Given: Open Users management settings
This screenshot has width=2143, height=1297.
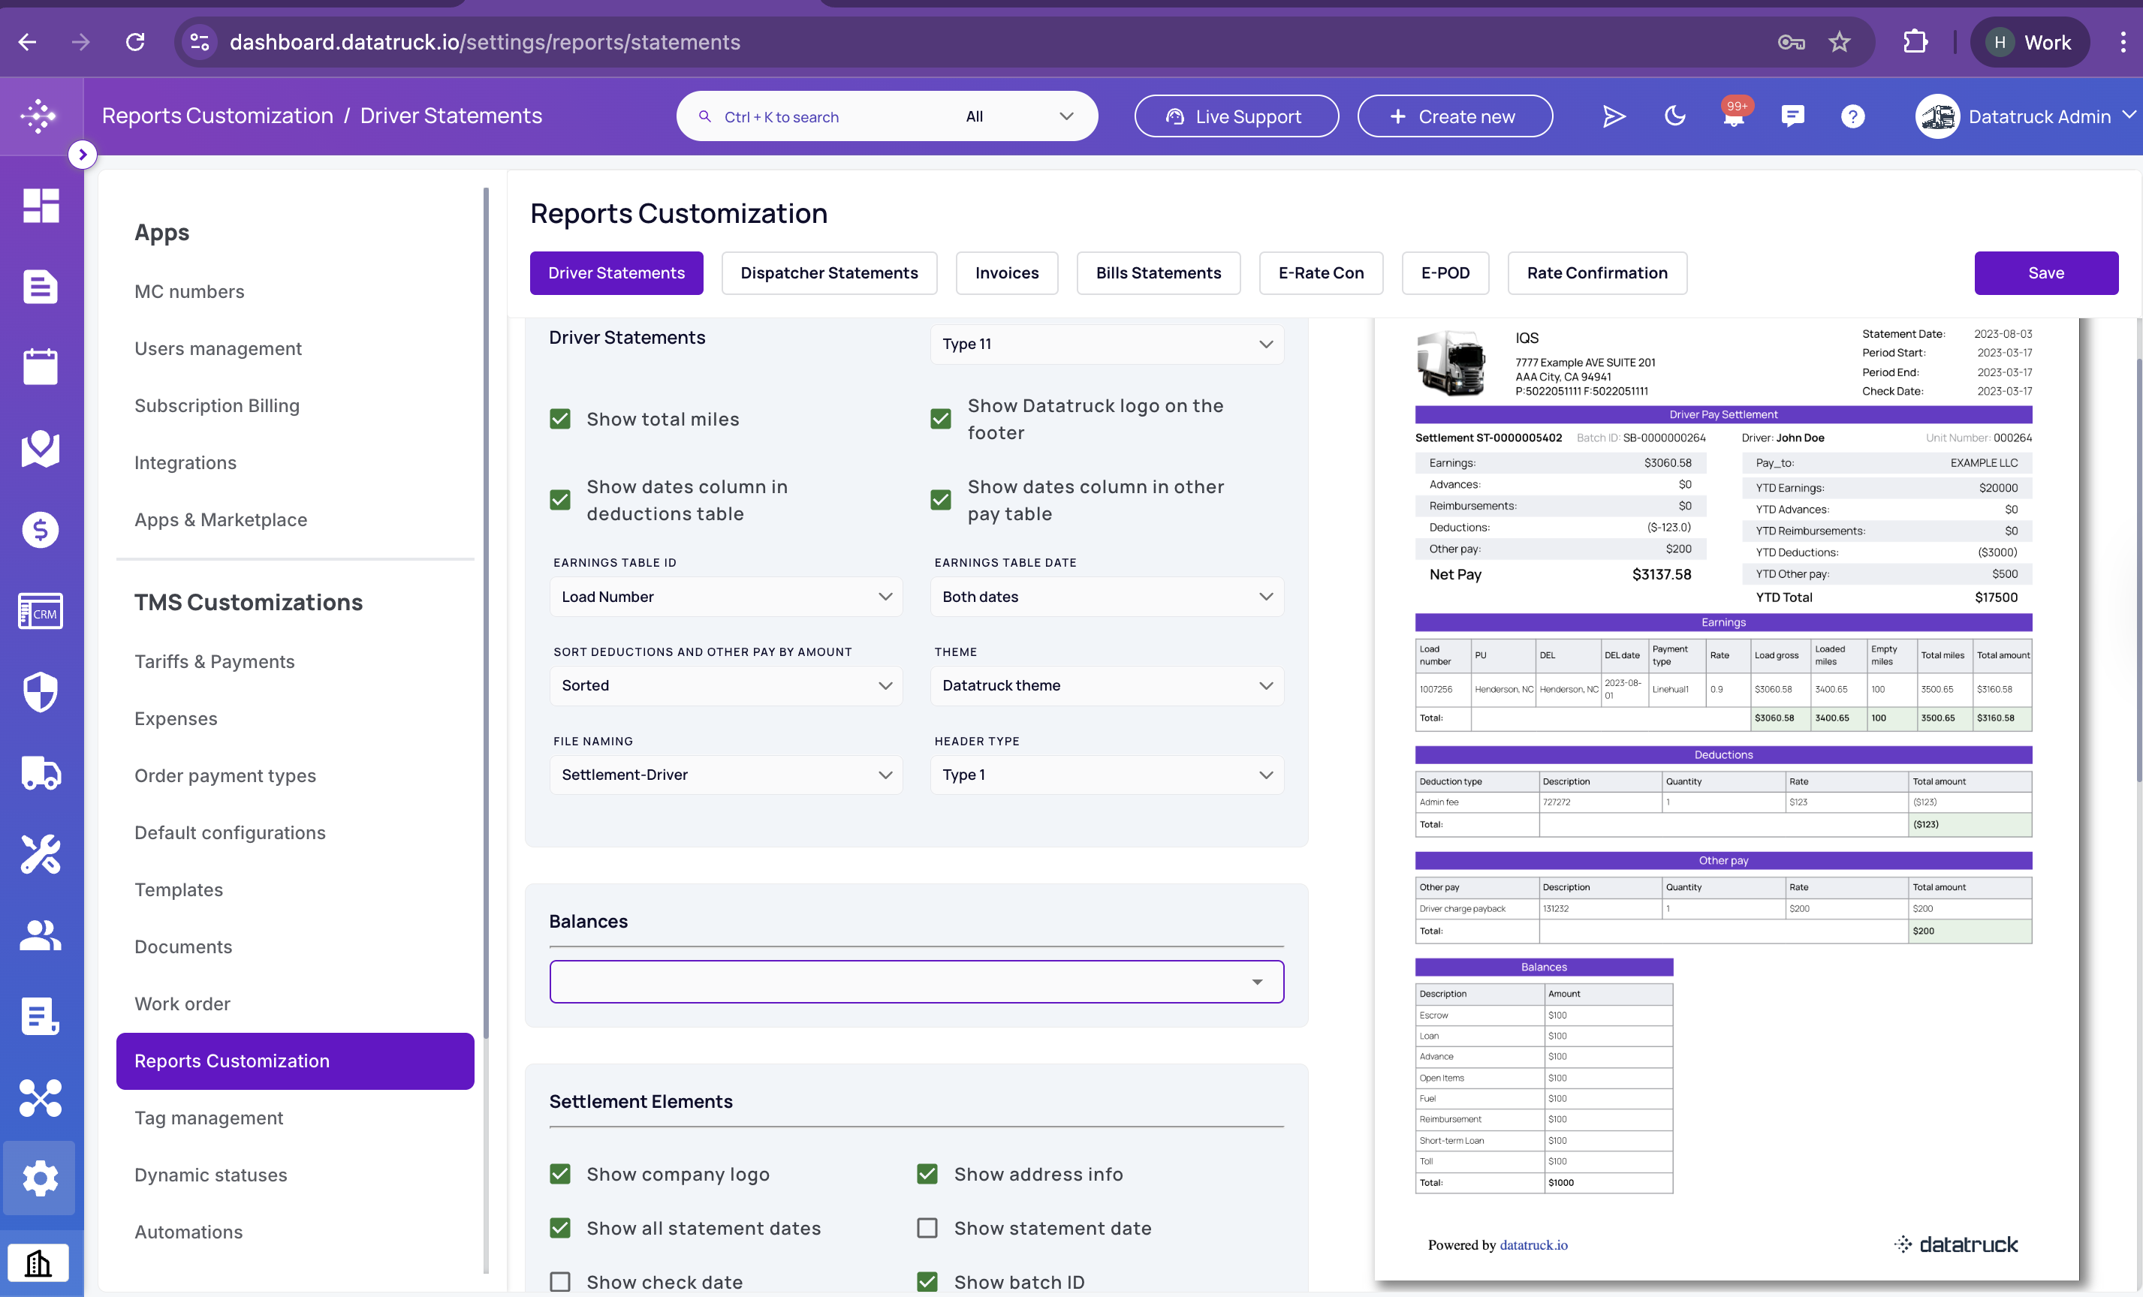Looking at the screenshot, I should click(218, 348).
